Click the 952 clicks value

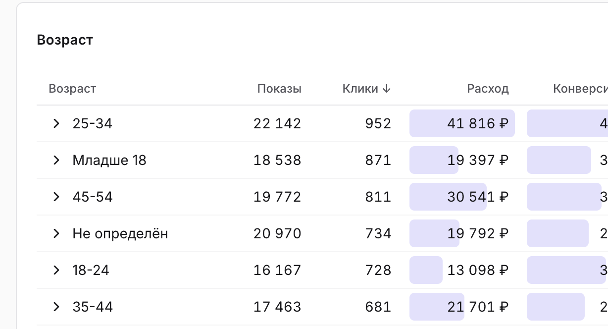pos(378,123)
